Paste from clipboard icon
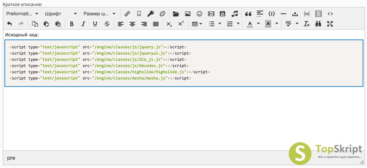Image resolution: width=367 pixels, height=168 pixels. (46, 24)
